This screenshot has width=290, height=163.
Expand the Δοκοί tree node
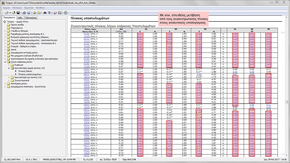coord(5,49)
